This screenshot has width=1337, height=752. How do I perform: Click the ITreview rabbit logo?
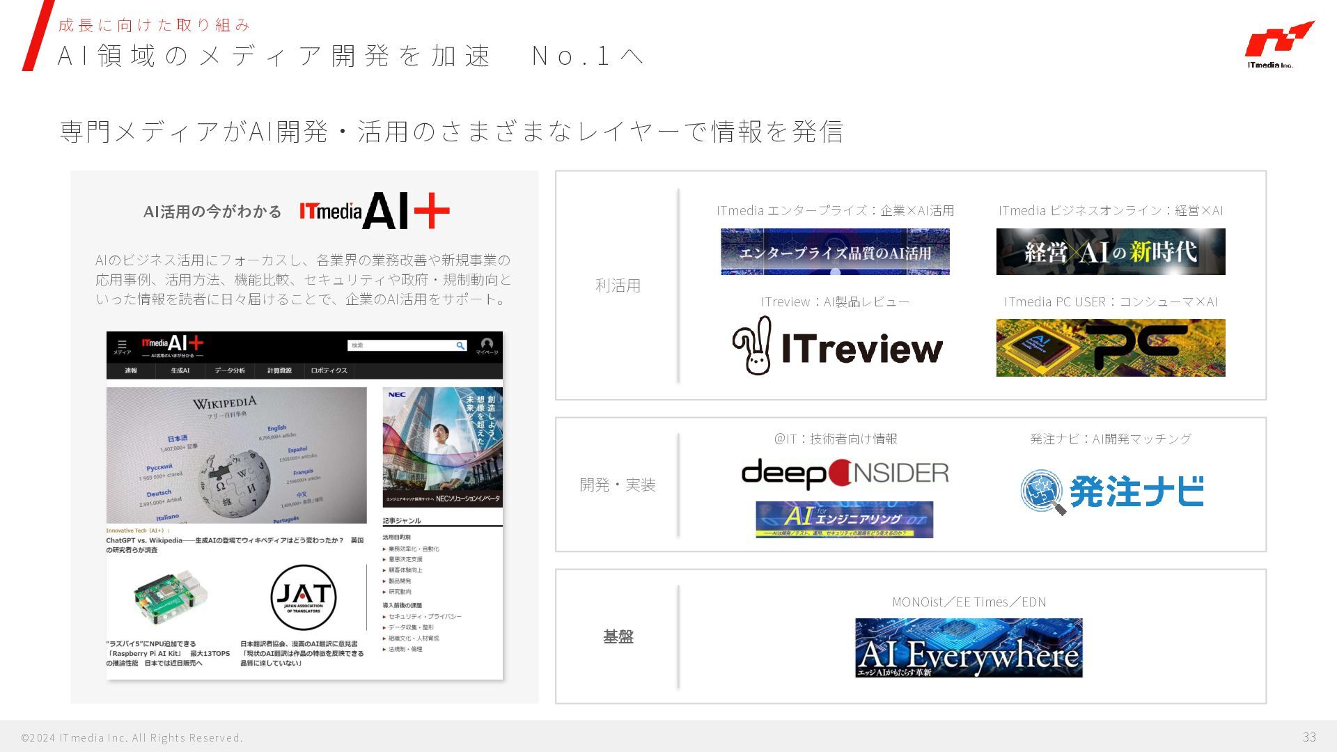coord(838,345)
